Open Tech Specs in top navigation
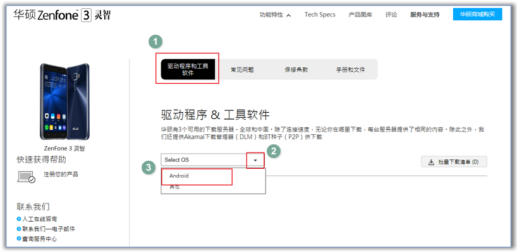517x252 pixels. tap(320, 14)
